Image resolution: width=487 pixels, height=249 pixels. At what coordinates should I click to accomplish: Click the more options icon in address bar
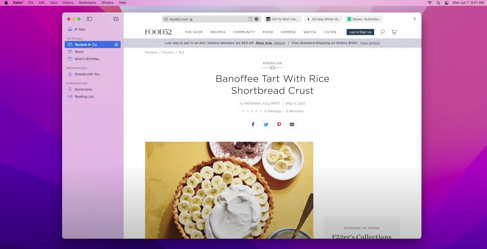pos(256,19)
